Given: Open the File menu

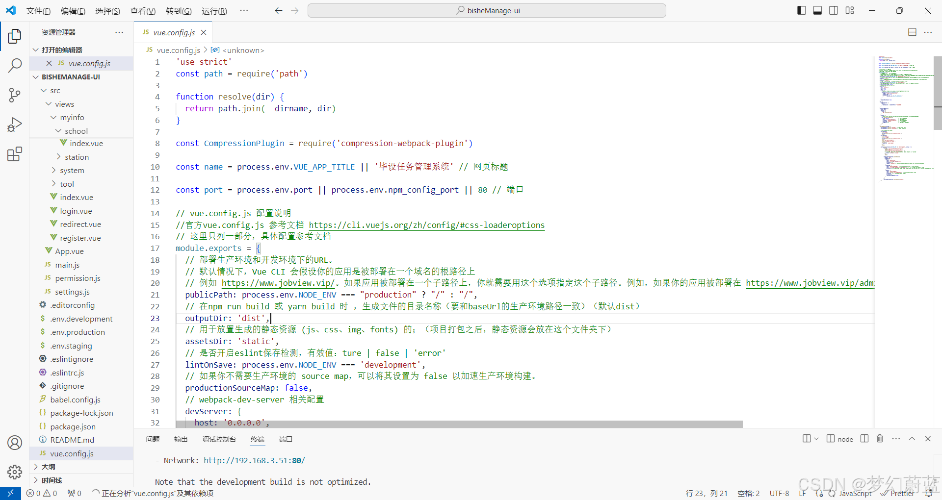Looking at the screenshot, I should pos(38,11).
